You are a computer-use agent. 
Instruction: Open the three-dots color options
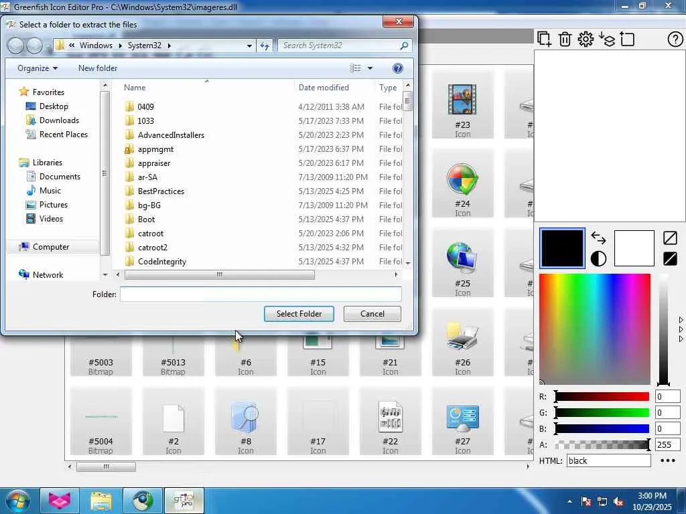click(668, 460)
